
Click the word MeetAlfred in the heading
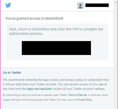click(54, 18)
